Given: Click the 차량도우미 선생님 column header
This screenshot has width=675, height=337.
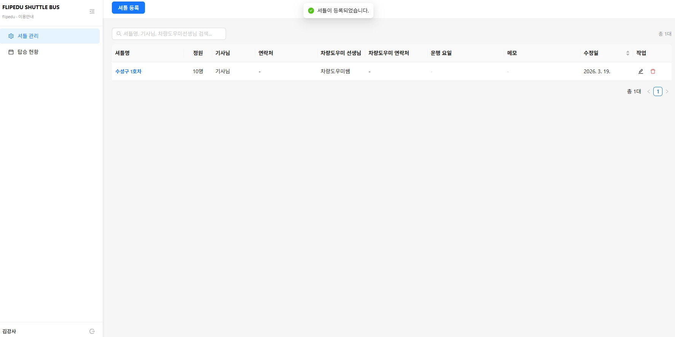Looking at the screenshot, I should (341, 53).
